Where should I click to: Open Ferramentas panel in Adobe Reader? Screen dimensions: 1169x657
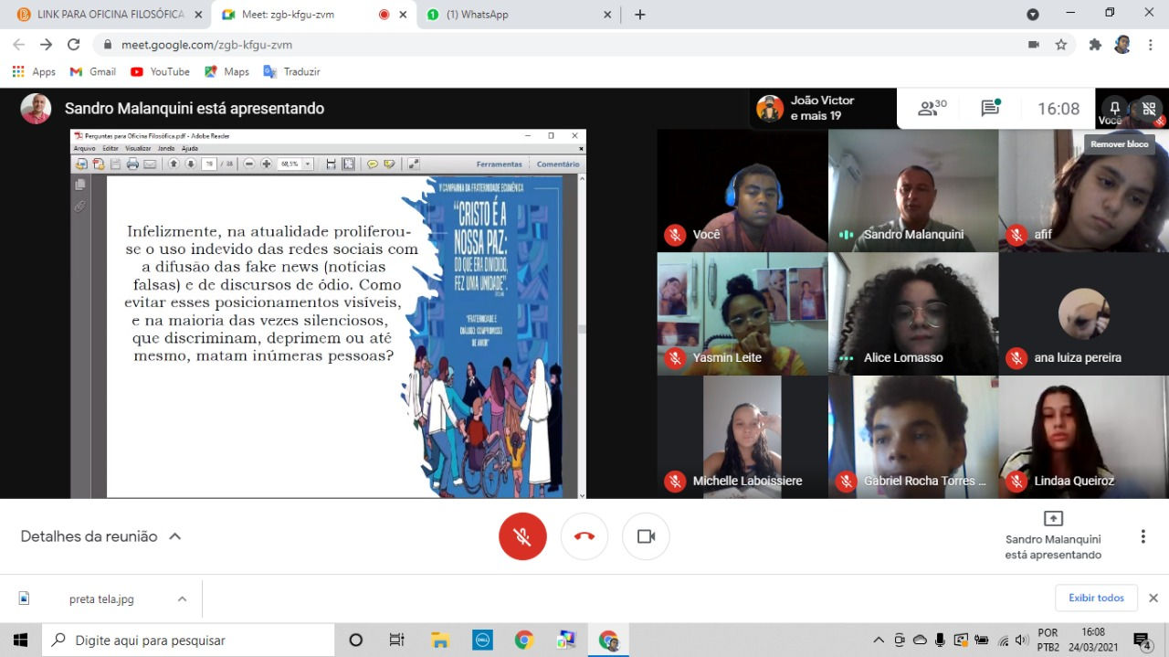[x=500, y=164]
